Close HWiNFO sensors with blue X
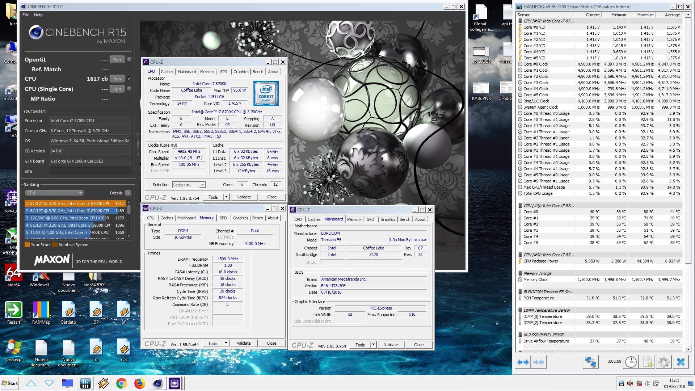 coord(681,362)
